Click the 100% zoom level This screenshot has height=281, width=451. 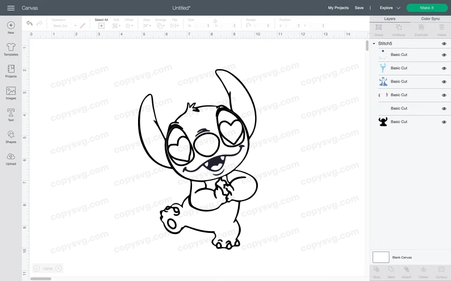point(48,269)
